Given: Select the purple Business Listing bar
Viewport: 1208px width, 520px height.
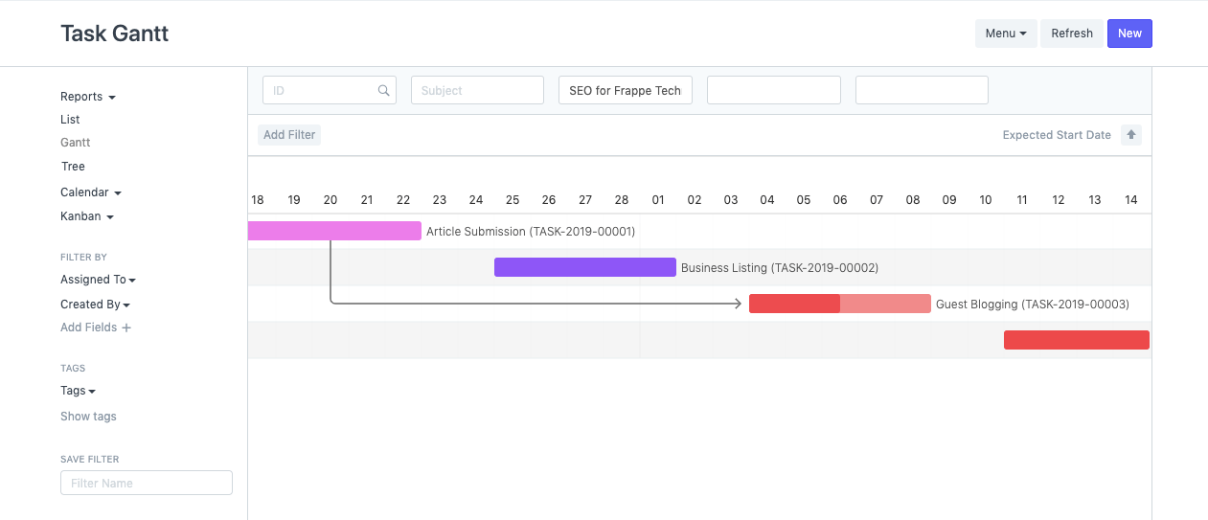Looking at the screenshot, I should [x=584, y=267].
